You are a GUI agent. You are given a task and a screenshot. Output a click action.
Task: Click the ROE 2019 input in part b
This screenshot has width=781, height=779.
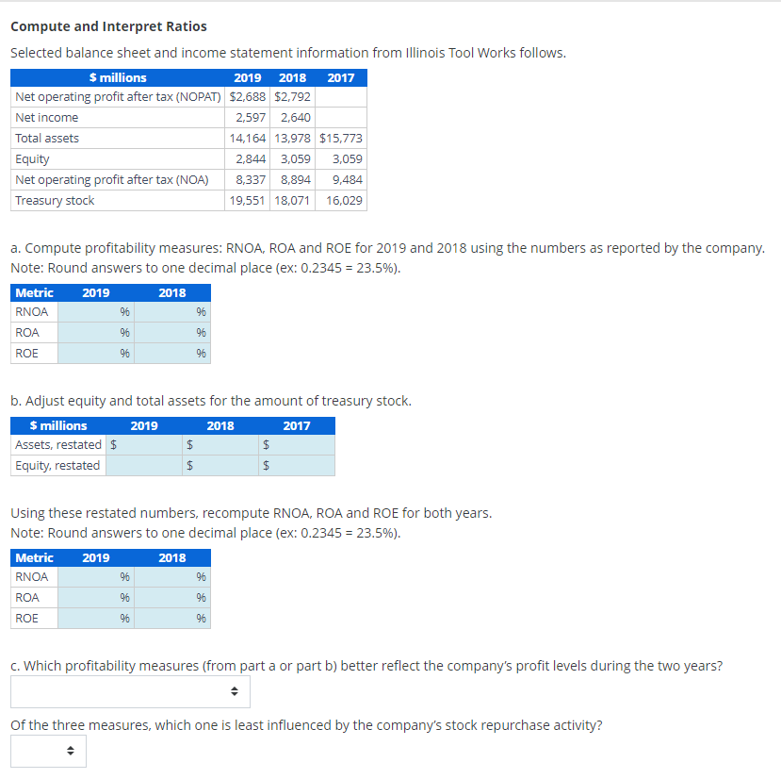94,618
